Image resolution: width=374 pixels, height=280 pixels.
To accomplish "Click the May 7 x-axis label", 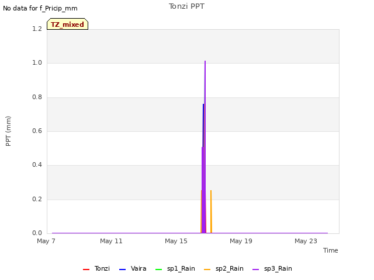I will (46, 241).
